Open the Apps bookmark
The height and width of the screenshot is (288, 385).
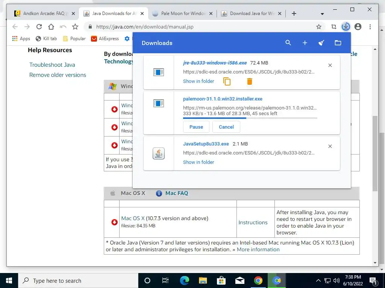click(x=21, y=39)
